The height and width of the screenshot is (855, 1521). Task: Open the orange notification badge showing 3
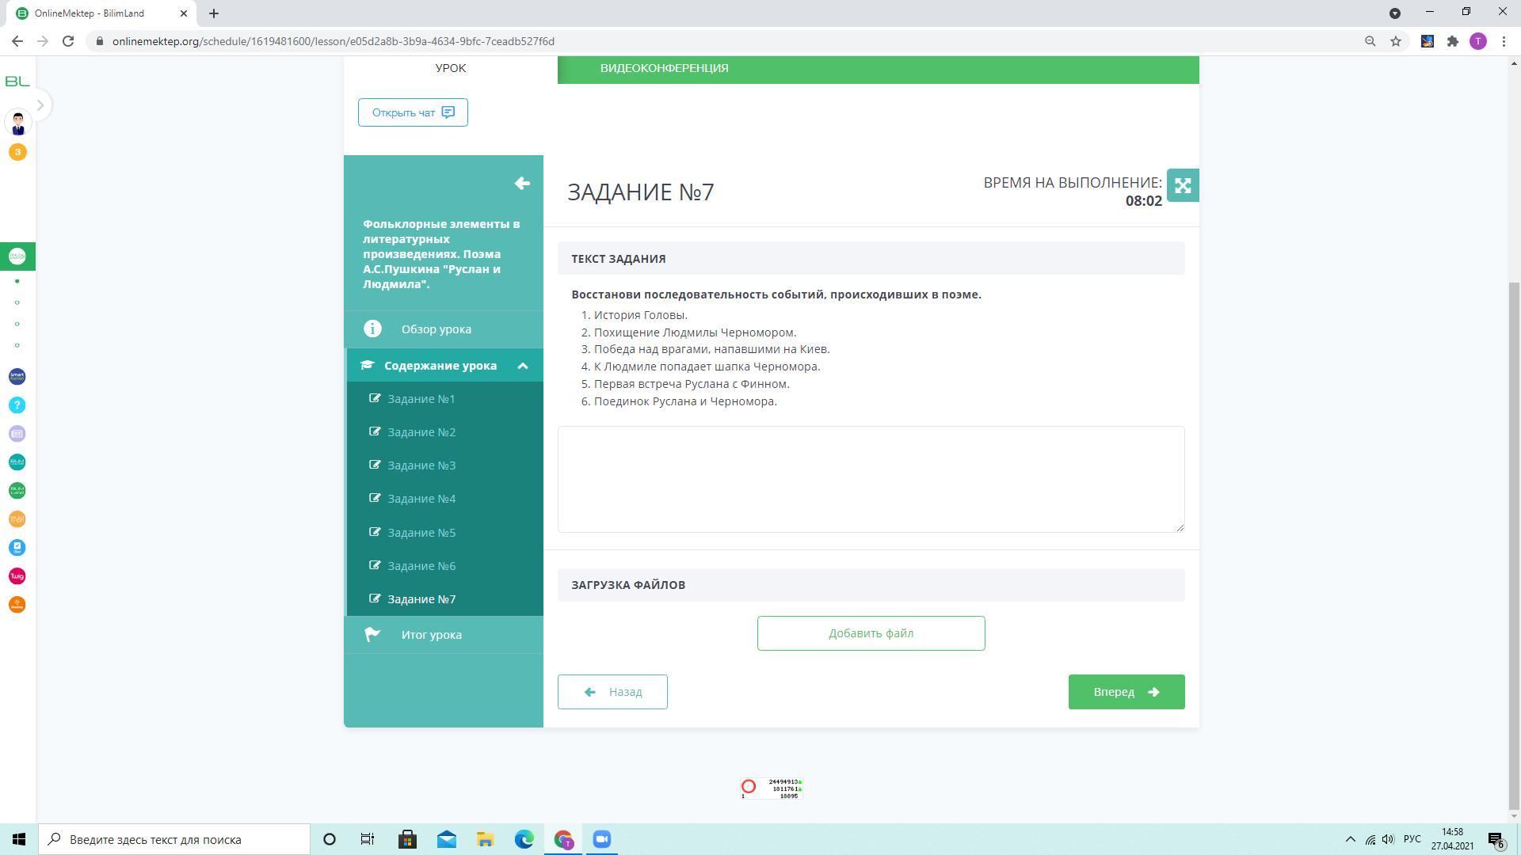(17, 152)
